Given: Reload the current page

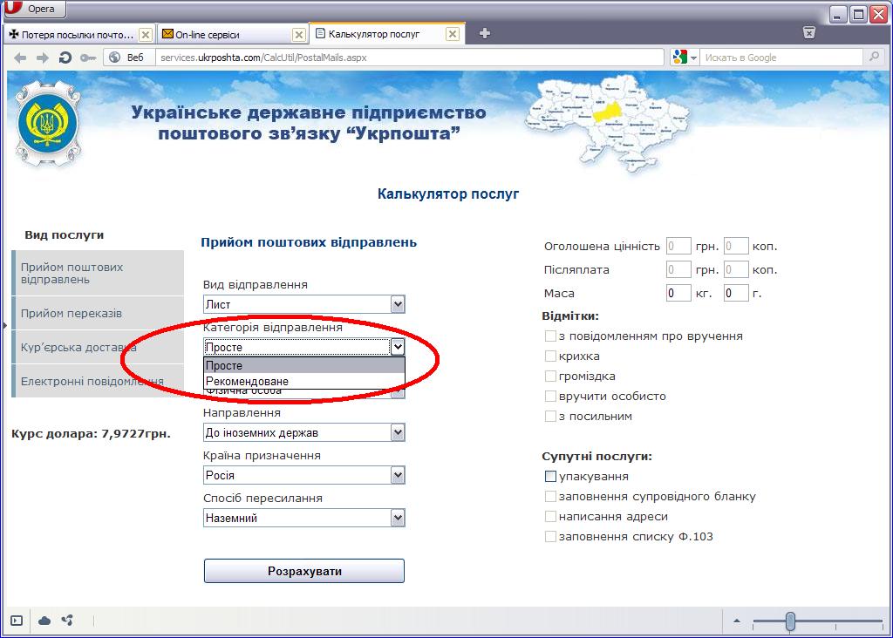Looking at the screenshot, I should pyautogui.click(x=65, y=58).
